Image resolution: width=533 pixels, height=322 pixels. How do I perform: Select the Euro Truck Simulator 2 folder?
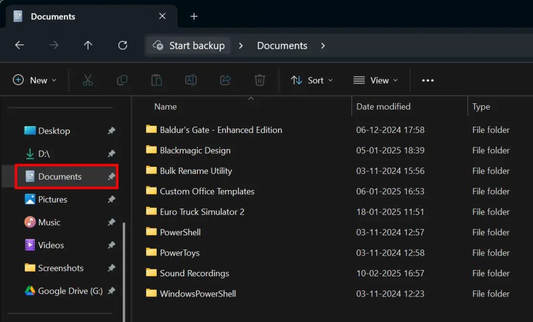[202, 212]
